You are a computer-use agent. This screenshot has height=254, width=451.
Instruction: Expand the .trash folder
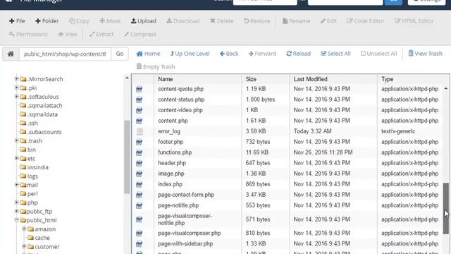pyautogui.click(x=17, y=140)
